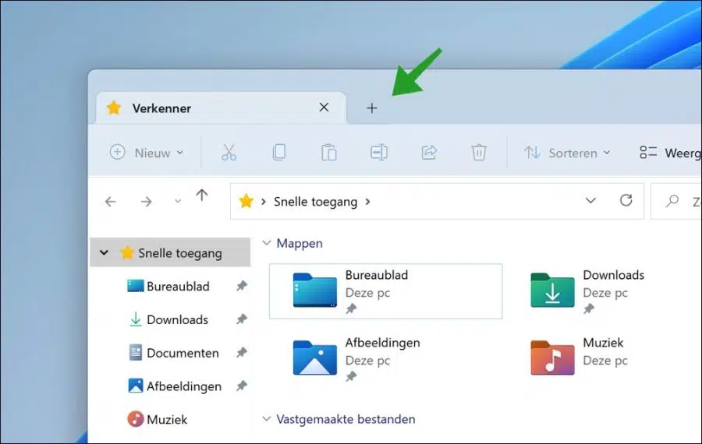Close the Verkenner tab
The image size is (702, 444).
pos(324,107)
